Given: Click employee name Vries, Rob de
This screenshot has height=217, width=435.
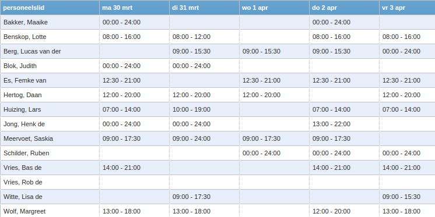Looking at the screenshot, I should coord(23,183).
